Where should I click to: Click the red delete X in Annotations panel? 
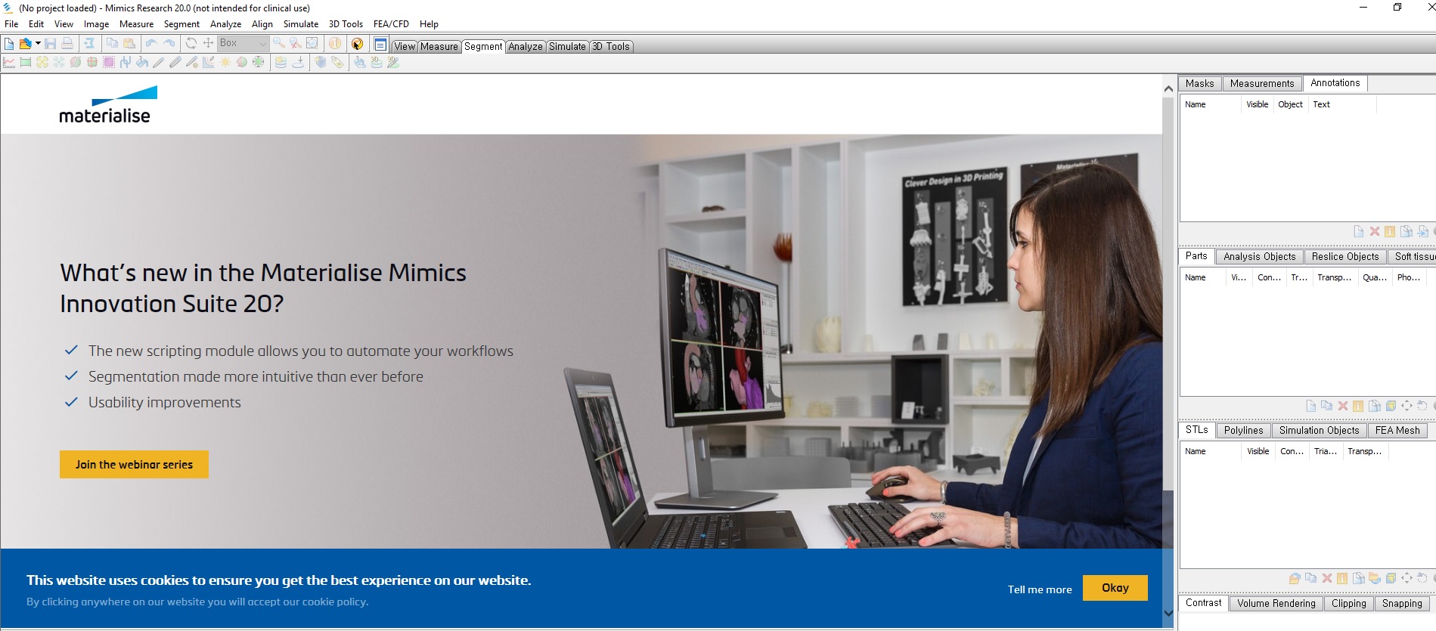coord(1375,231)
